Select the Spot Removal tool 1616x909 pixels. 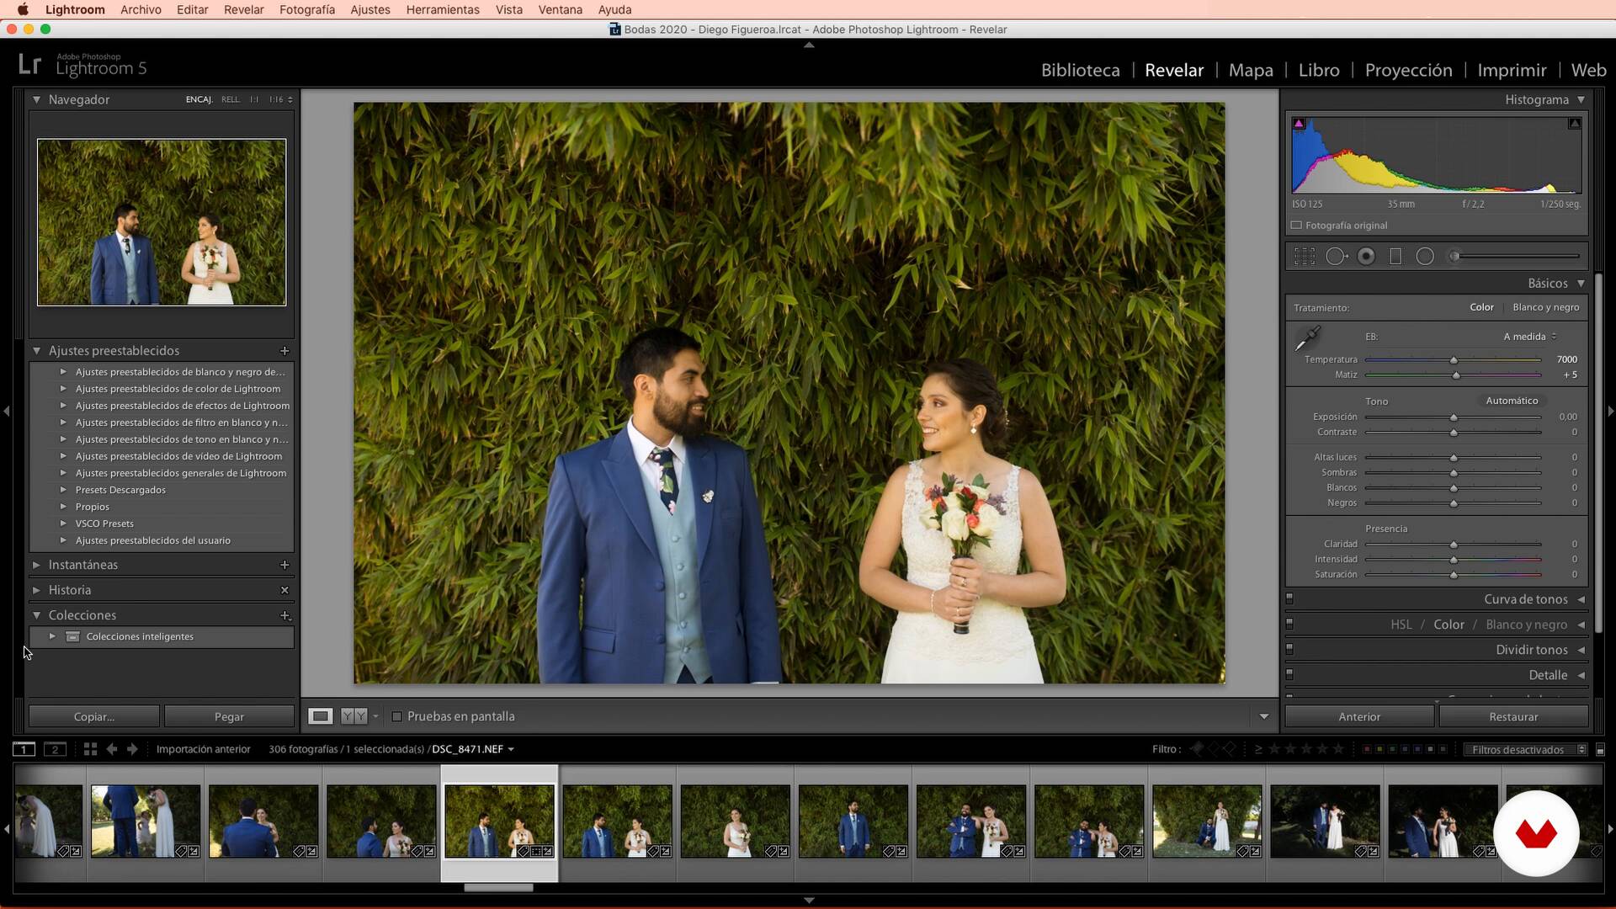pyautogui.click(x=1336, y=257)
